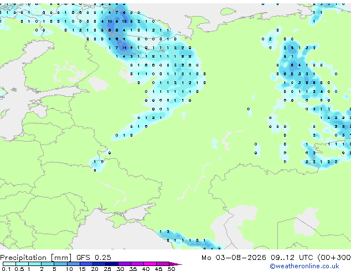Select the 5–10 mm legend color swatch
The image size is (351, 271).
coord(60,264)
